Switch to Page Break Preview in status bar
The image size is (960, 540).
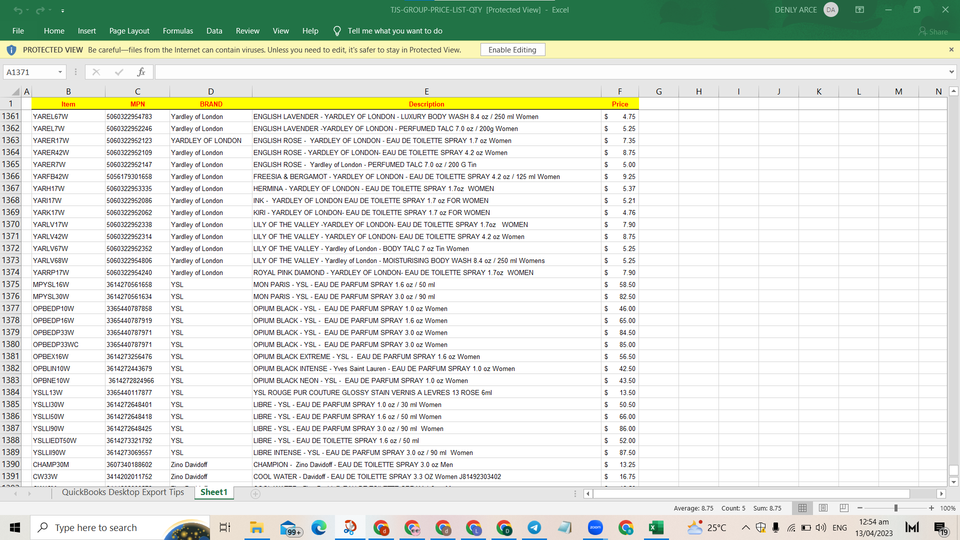click(844, 508)
